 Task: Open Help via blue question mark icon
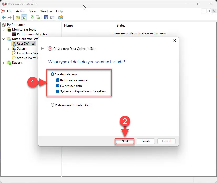[x=46, y=18]
